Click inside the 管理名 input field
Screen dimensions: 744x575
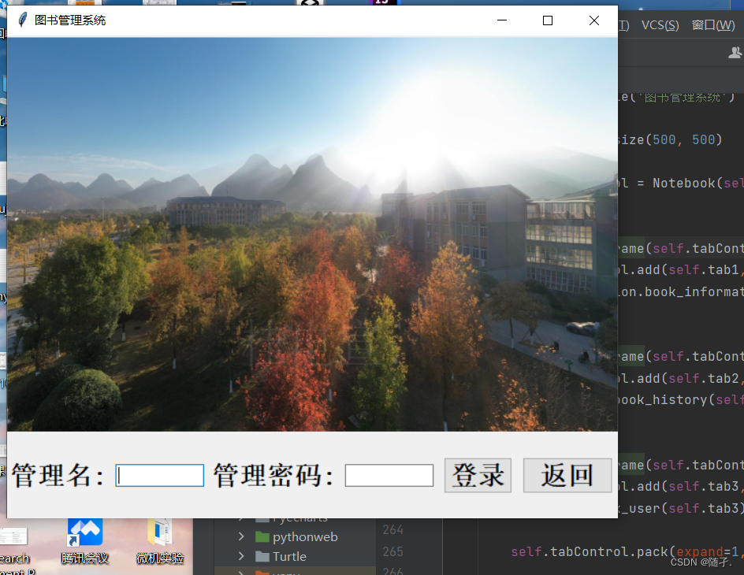tap(160, 475)
